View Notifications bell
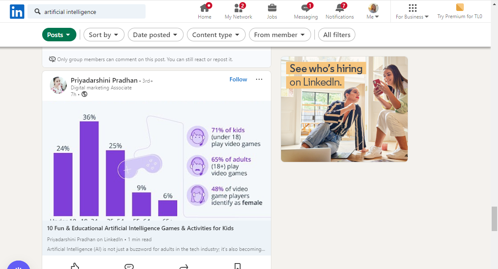The height and width of the screenshot is (269, 498). (339, 11)
